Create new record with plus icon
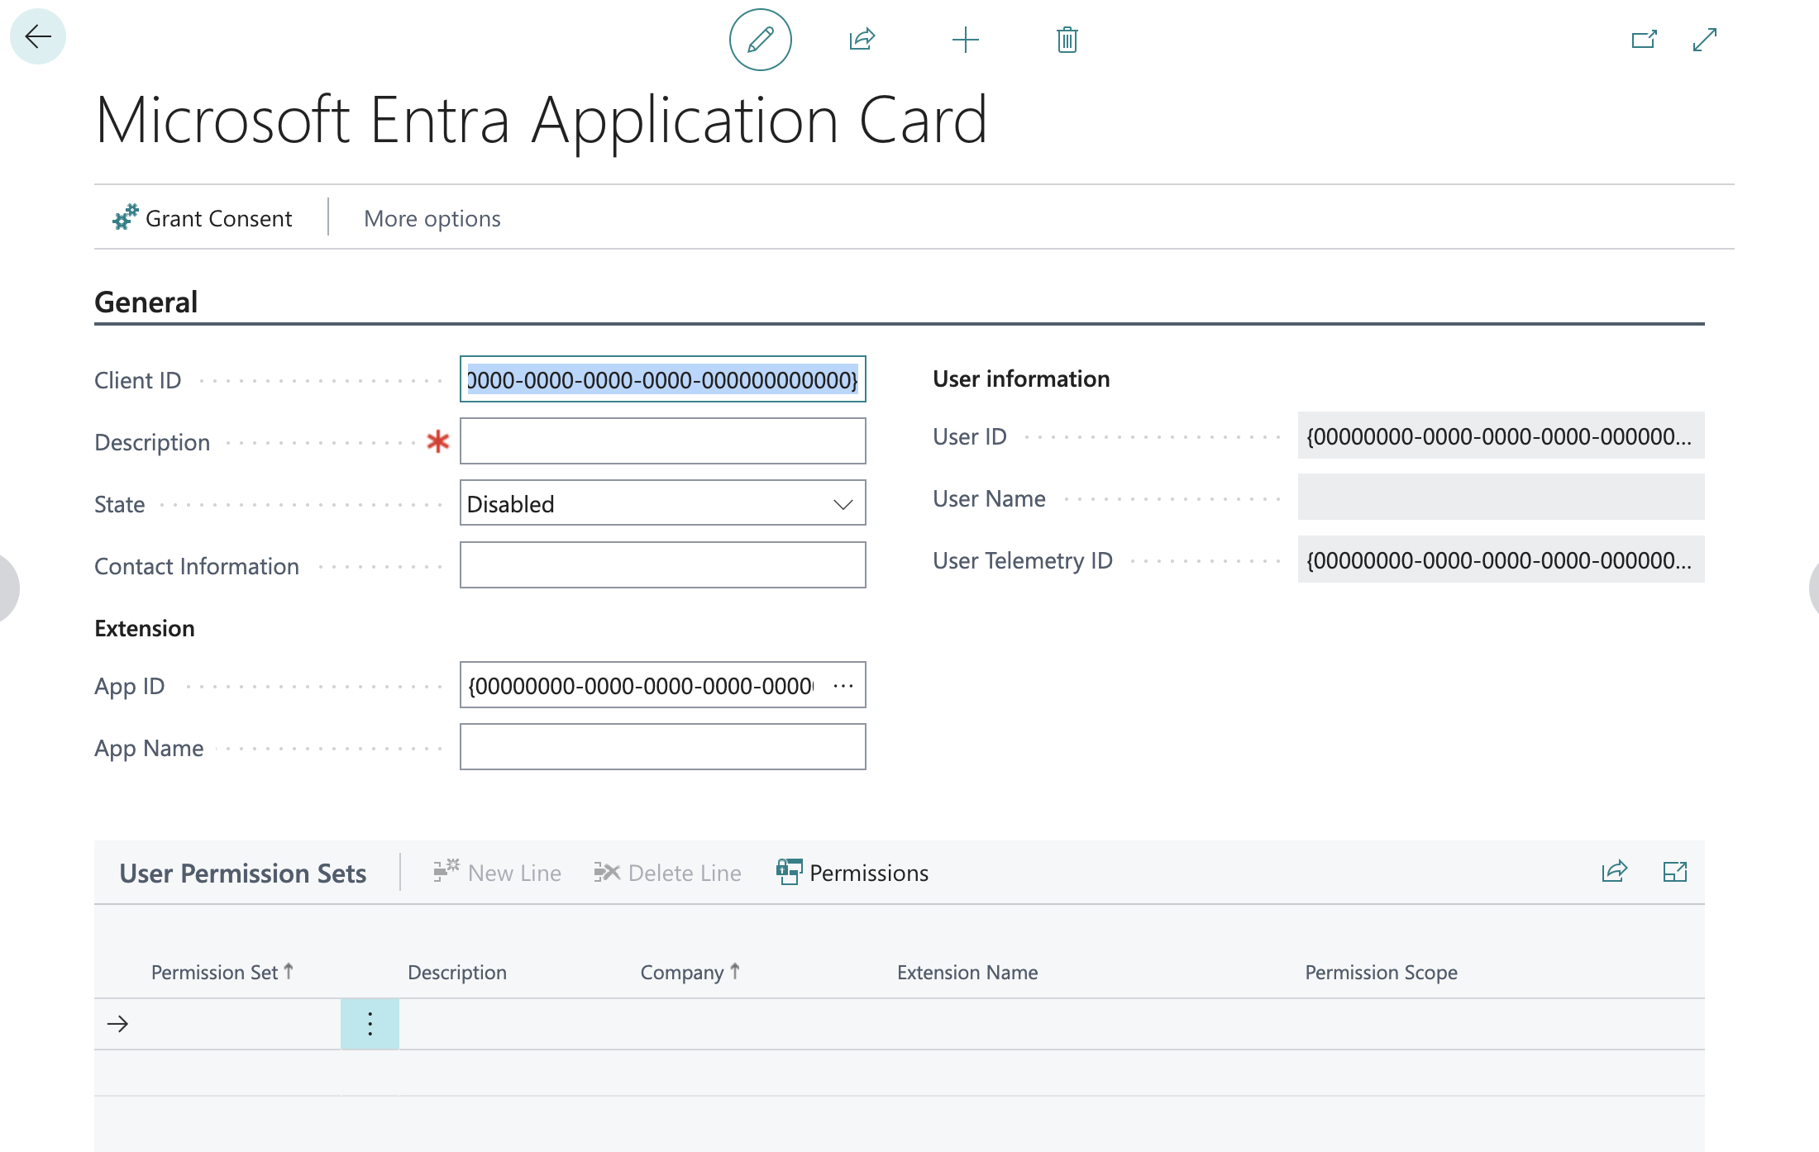 pos(965,40)
